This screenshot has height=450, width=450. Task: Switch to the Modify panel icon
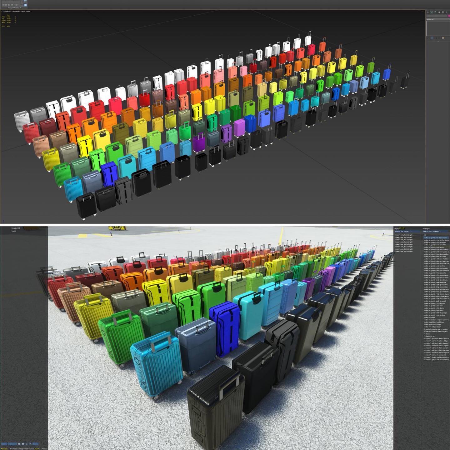[431, 12]
